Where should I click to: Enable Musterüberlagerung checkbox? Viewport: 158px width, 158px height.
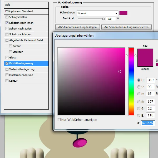7,75
